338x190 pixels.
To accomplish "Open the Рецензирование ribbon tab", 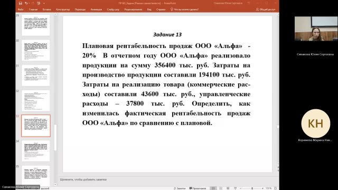I will click(x=133, y=9).
